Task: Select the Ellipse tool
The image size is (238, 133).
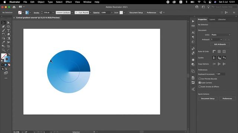Action: click(x=9, y=27)
